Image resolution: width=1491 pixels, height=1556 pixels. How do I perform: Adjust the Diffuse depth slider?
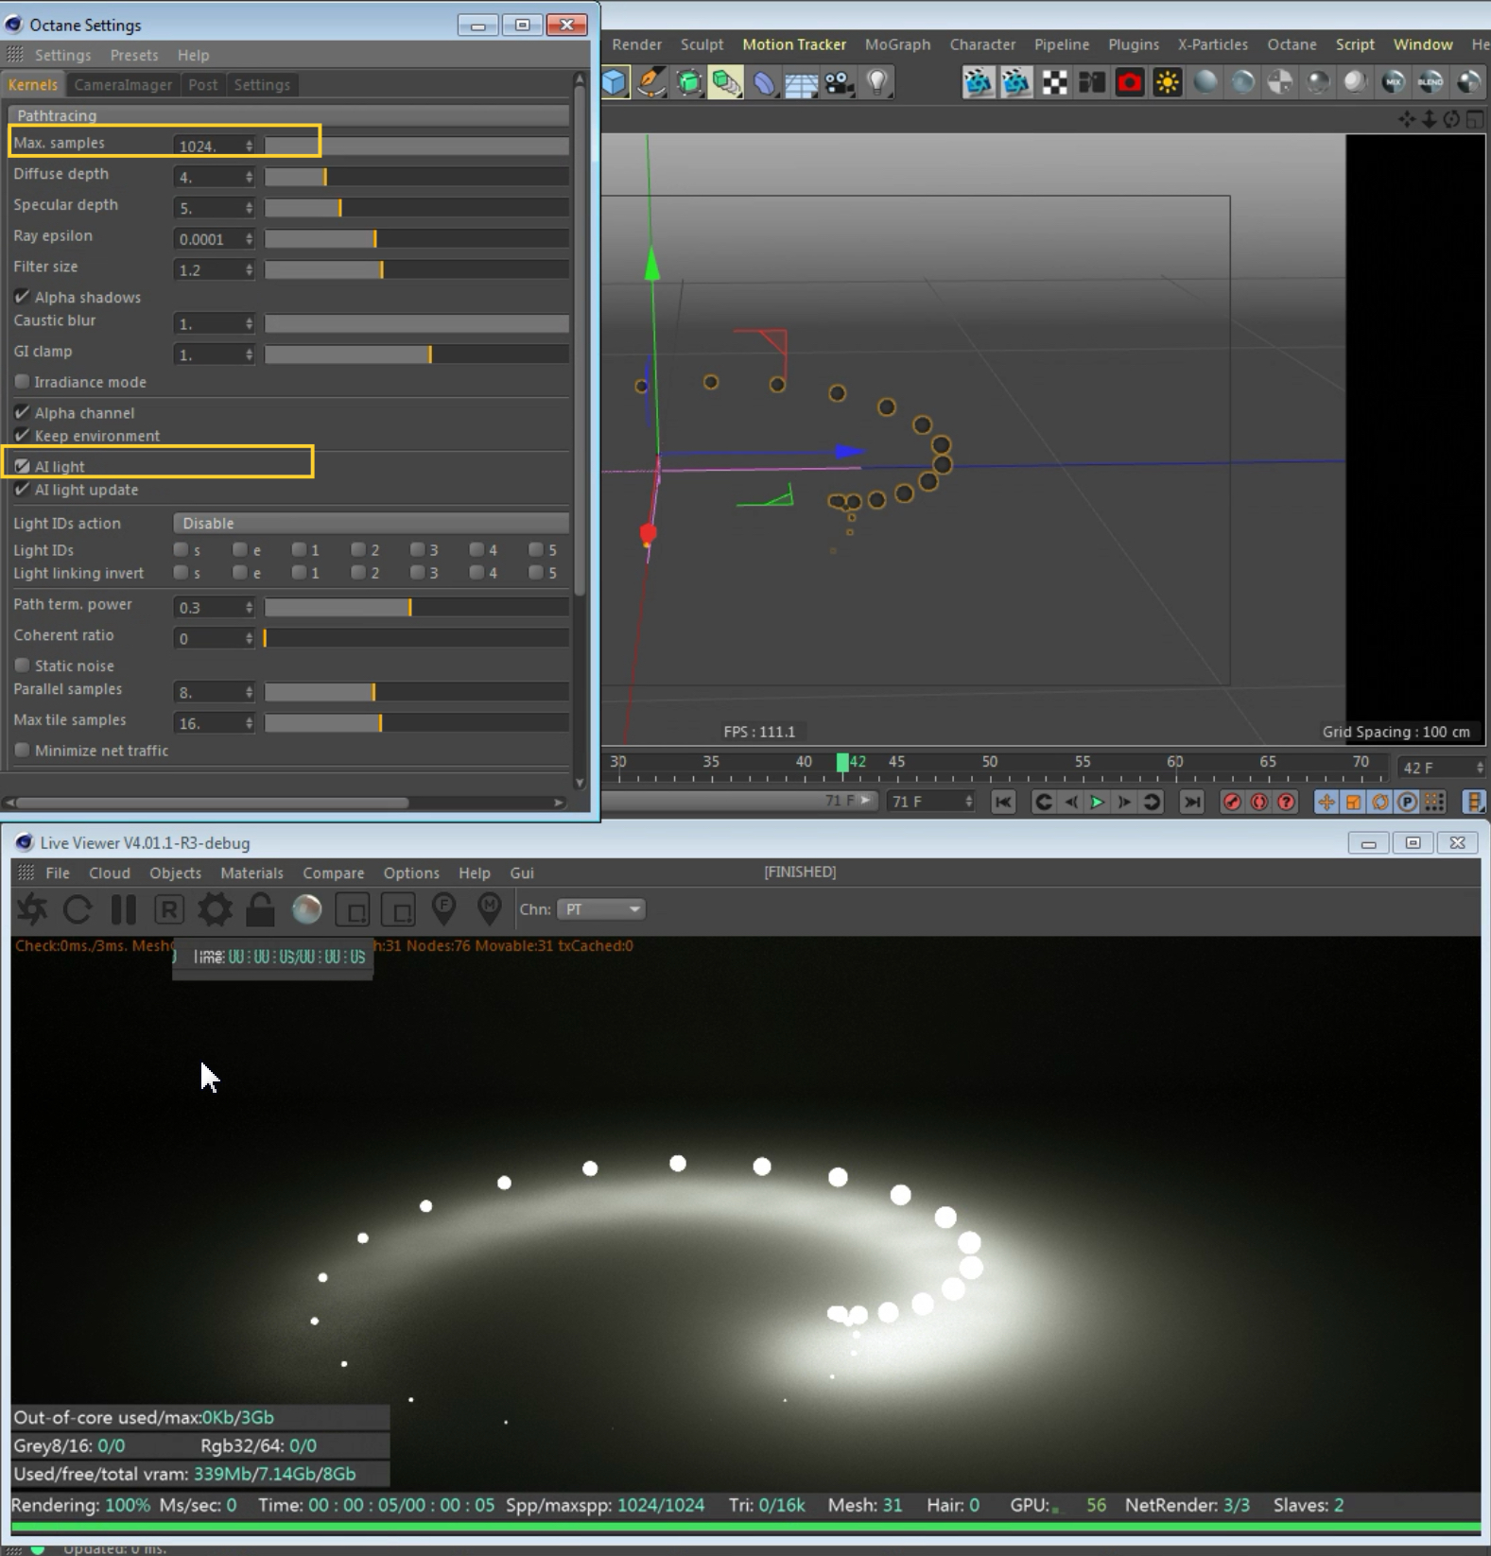click(417, 177)
